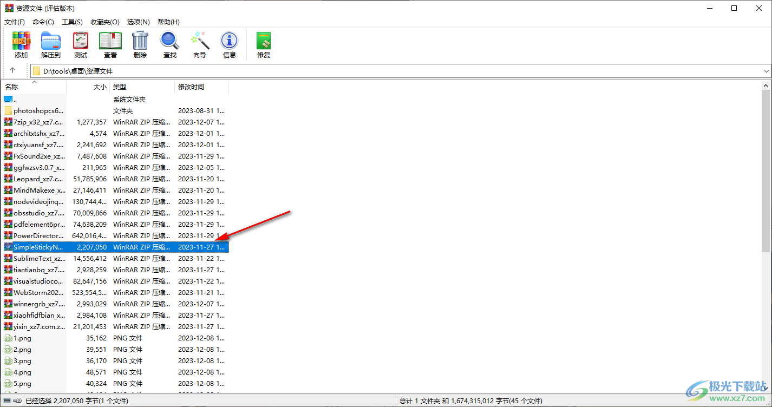Select the tiantianbq_xz7 archive row

[115, 270]
